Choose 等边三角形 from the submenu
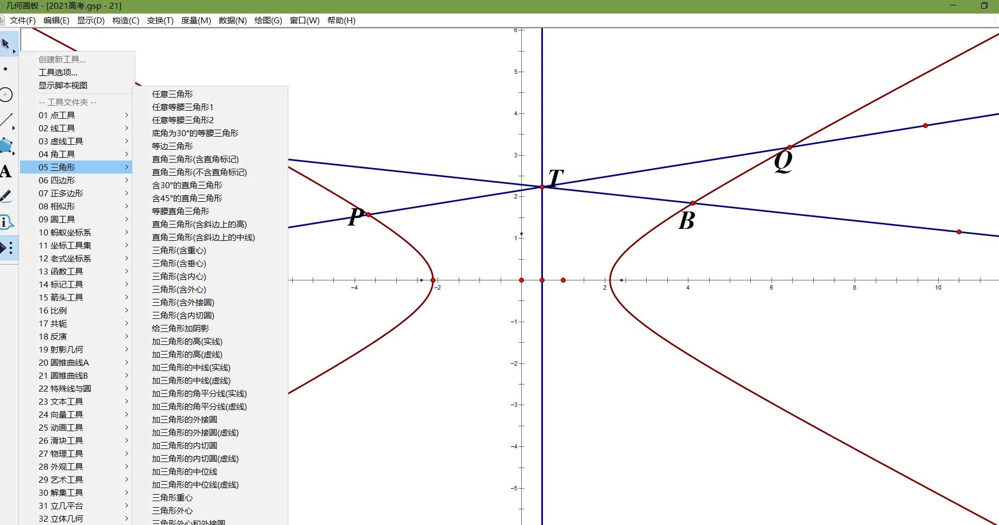The height and width of the screenshot is (525, 999). click(172, 146)
